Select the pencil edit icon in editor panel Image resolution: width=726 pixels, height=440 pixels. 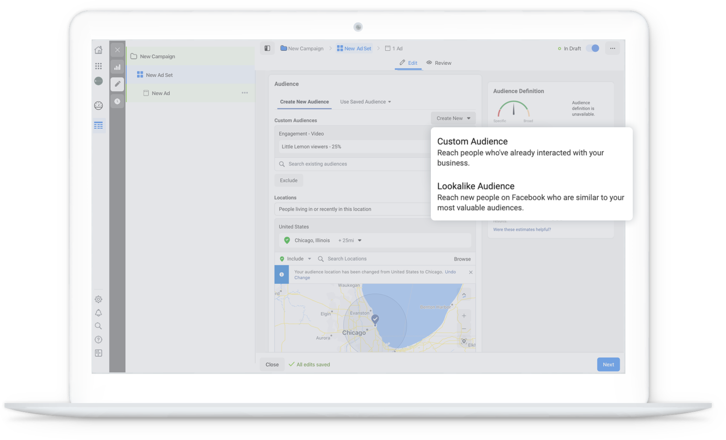[118, 84]
